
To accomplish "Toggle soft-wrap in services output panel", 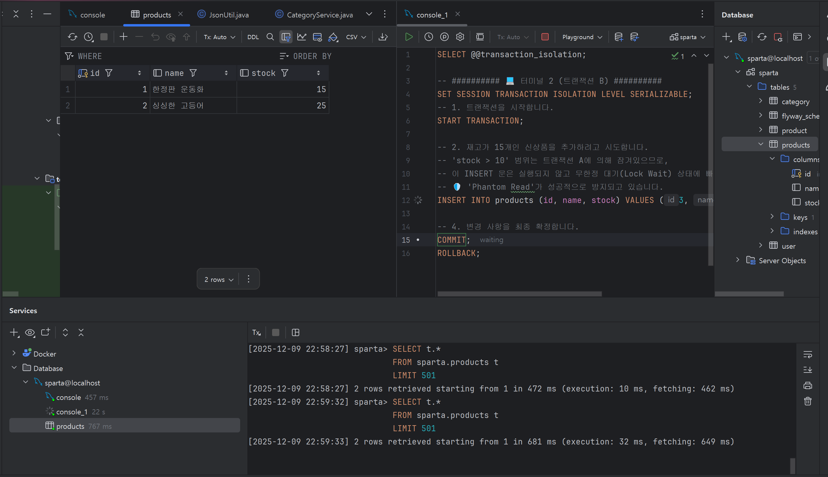I will [x=808, y=354].
